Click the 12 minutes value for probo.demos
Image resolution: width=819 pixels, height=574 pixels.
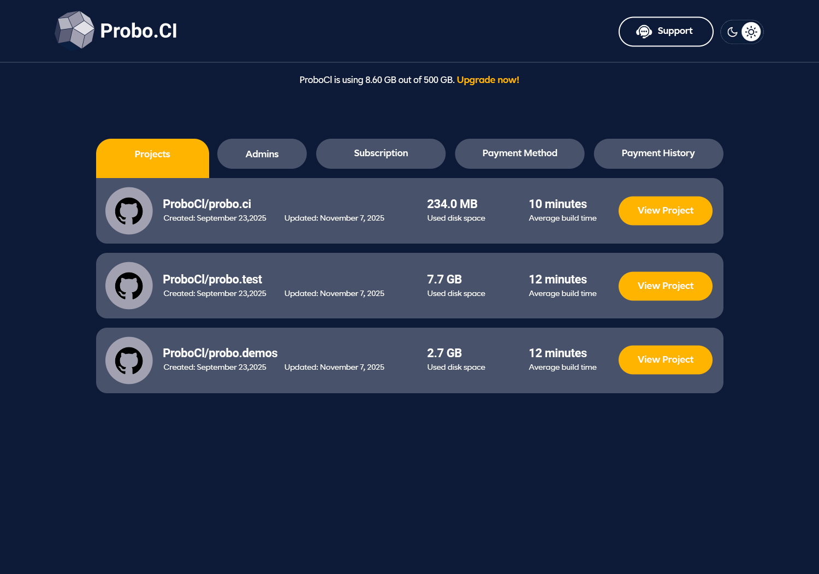(x=558, y=353)
